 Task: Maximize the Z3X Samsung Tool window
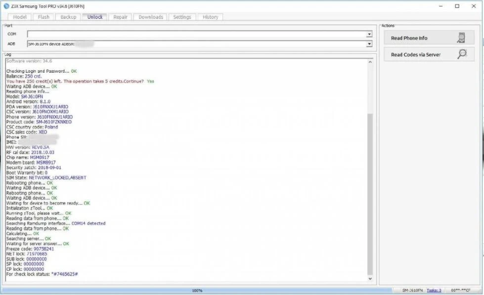click(x=457, y=6)
